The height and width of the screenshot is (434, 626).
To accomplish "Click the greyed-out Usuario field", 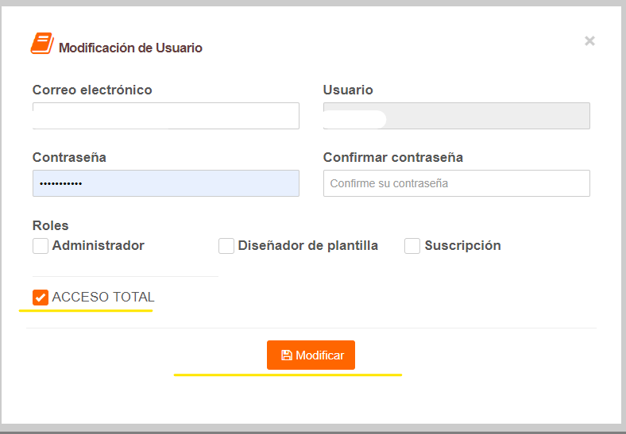I will point(456,116).
